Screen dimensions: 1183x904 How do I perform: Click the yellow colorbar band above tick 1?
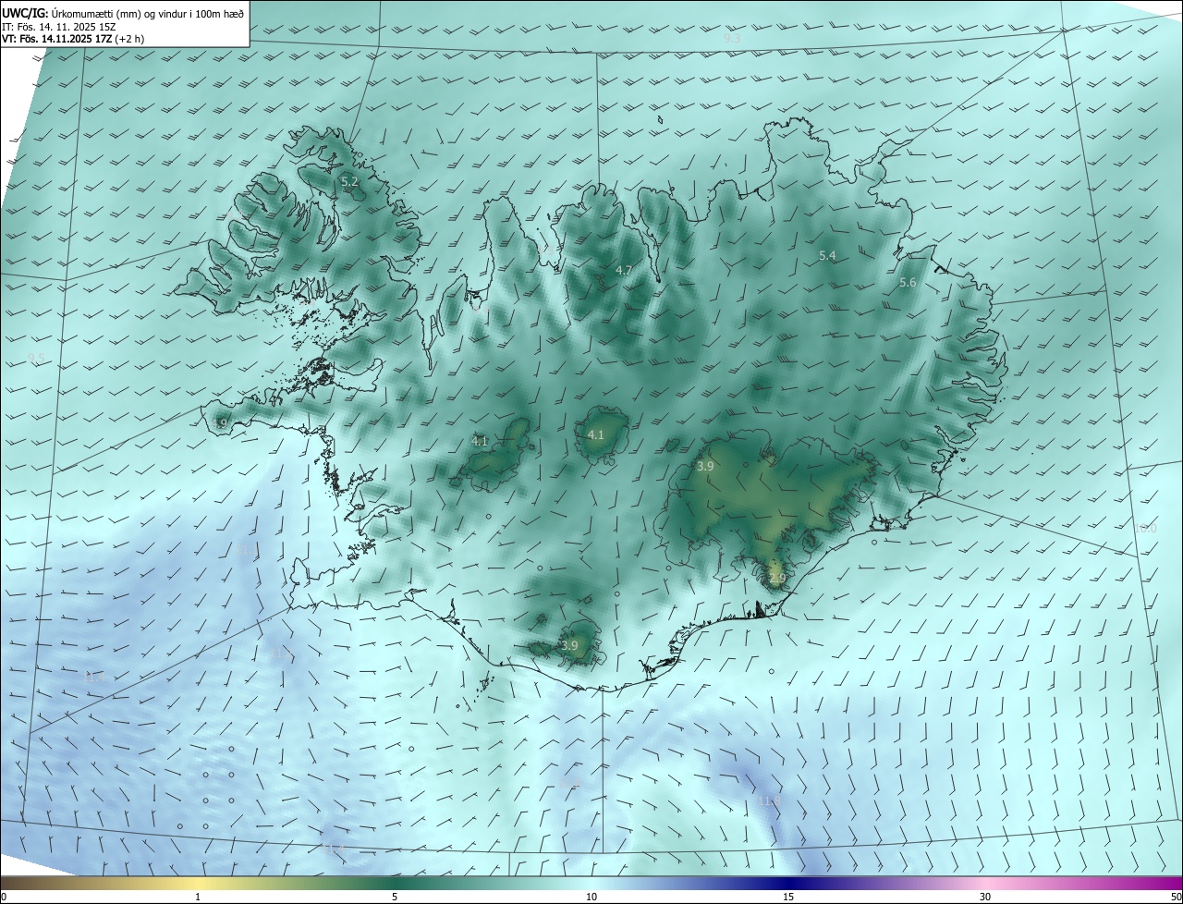coord(198,883)
